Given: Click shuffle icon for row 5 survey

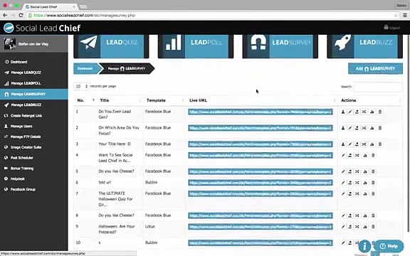Looking at the screenshot, I should 357,171.
